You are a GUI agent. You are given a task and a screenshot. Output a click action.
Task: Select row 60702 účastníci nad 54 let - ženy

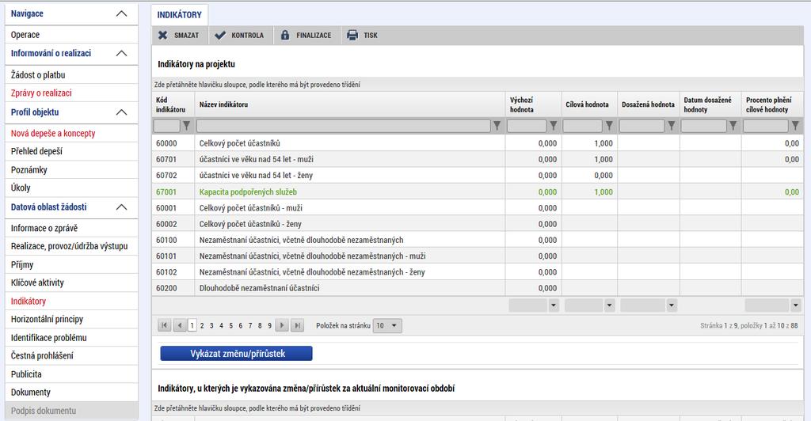pos(478,175)
